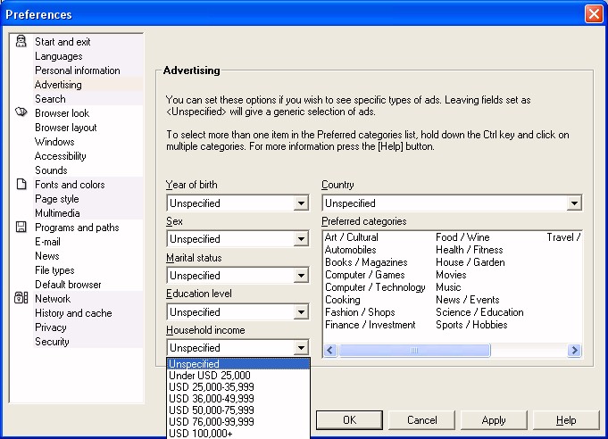This screenshot has width=608, height=439.
Task: Close the Preferences dialog window
Action: pyautogui.click(x=593, y=14)
